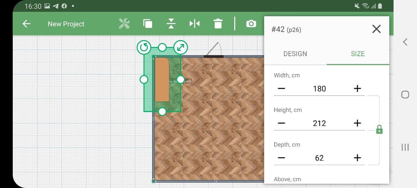Go back with the arrow next to New Project
This screenshot has width=417, height=188.
point(26,24)
